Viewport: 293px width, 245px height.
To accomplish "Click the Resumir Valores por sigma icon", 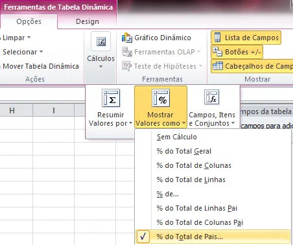I will click(x=111, y=98).
